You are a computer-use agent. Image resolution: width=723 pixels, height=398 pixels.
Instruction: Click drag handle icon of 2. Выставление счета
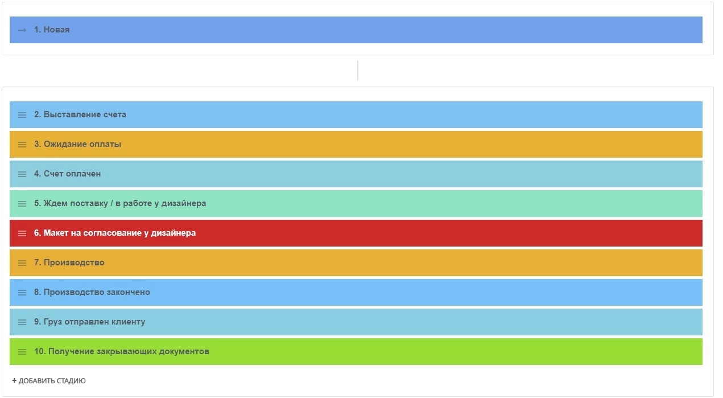[22, 115]
